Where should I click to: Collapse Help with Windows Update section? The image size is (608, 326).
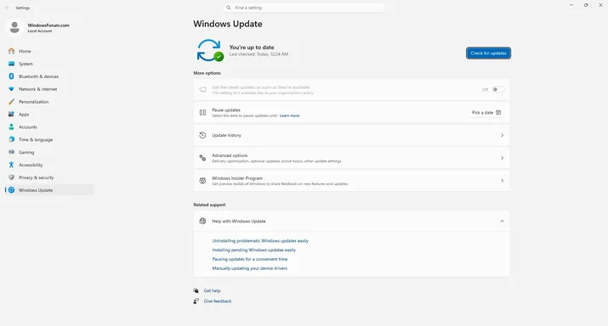pyautogui.click(x=502, y=221)
